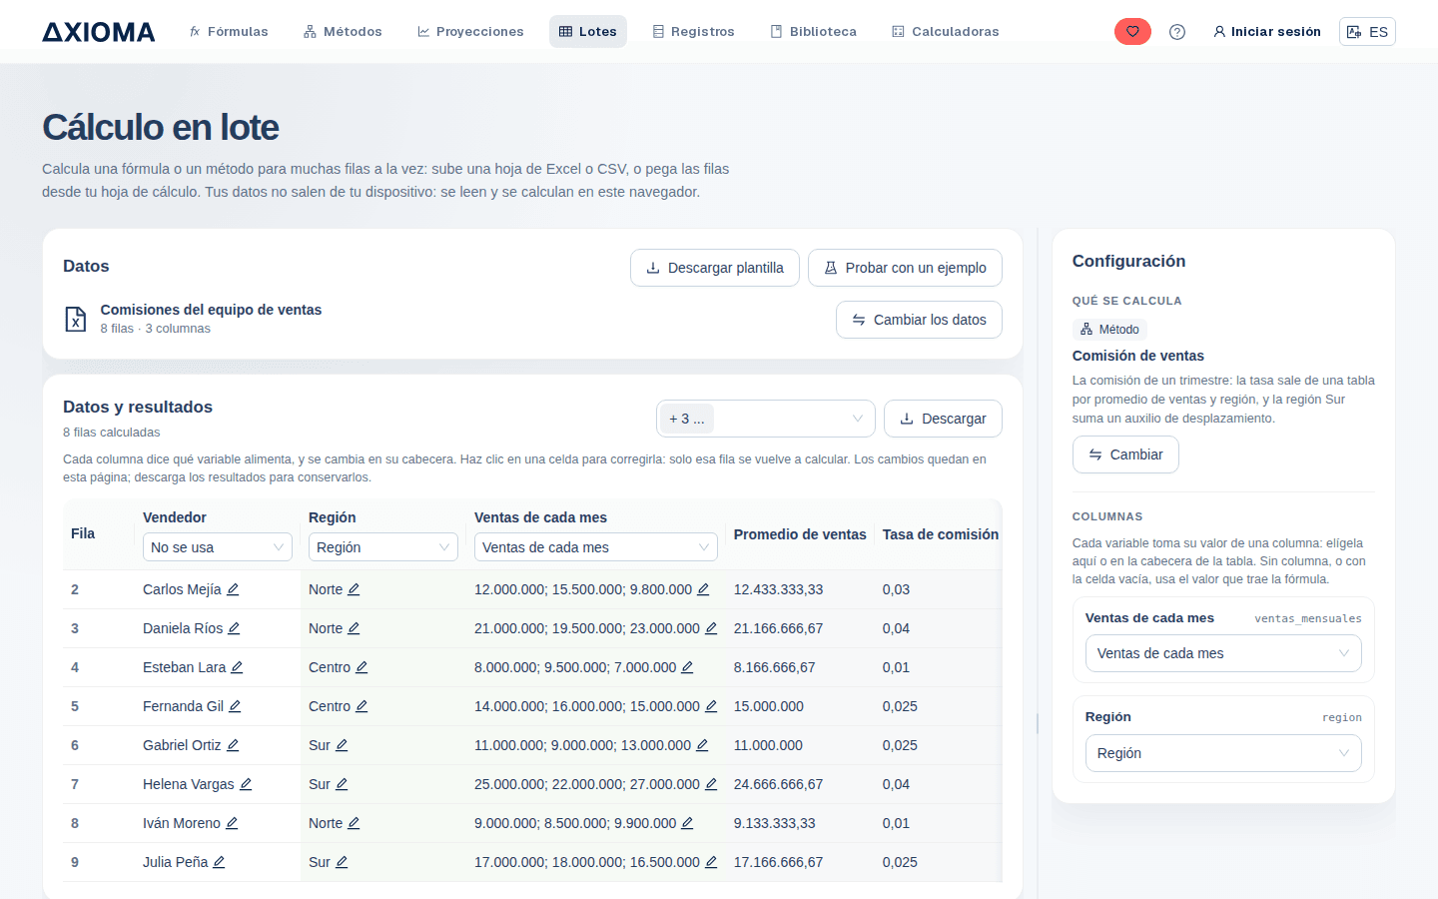Image resolution: width=1438 pixels, height=899 pixels.
Task: Click the AXIOMA logo
Action: [x=99, y=32]
